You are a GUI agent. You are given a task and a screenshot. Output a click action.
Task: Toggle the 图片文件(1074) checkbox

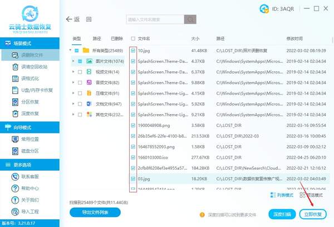80,61
